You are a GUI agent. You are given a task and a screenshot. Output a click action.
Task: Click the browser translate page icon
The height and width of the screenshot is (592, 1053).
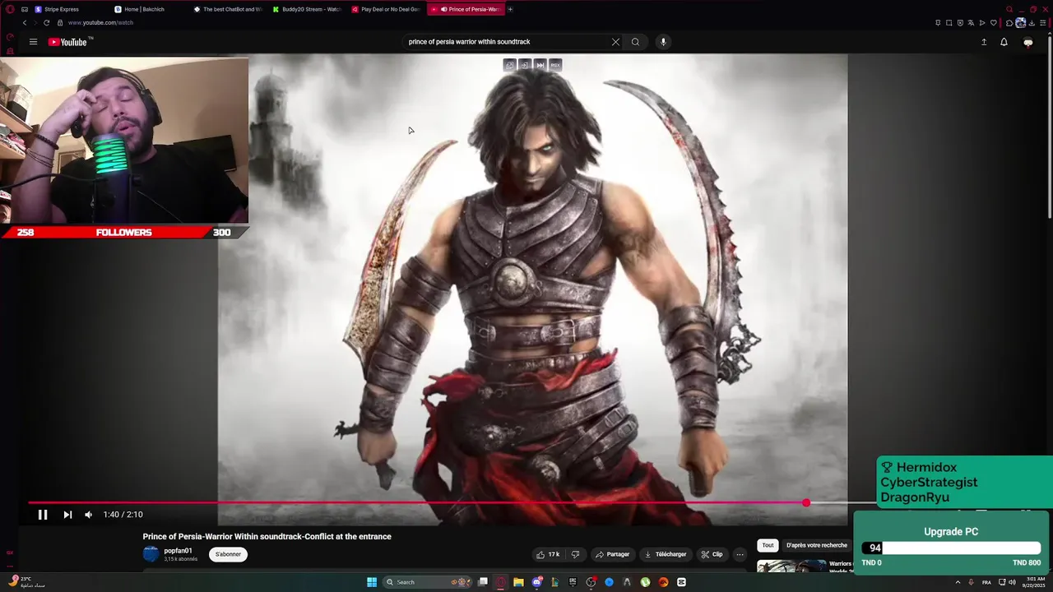click(x=971, y=23)
